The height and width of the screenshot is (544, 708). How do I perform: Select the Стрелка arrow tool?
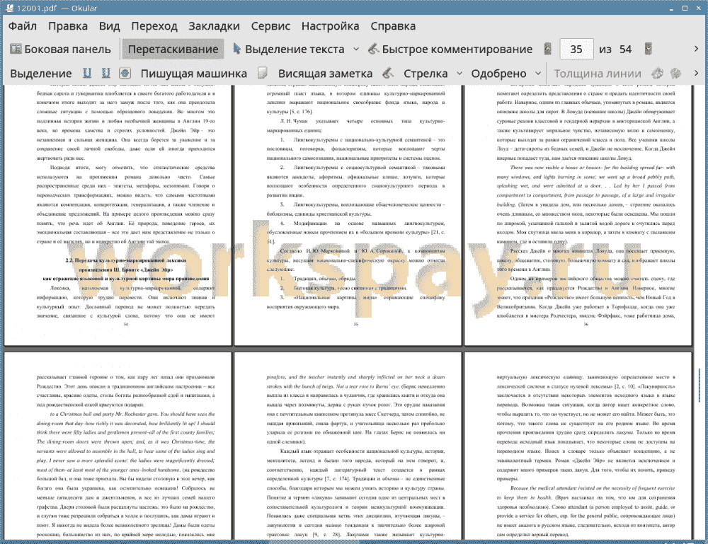click(426, 74)
